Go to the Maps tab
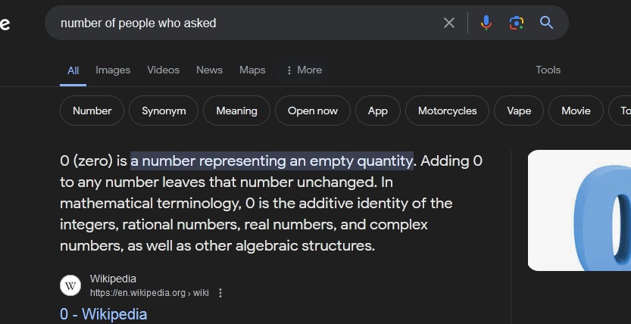 point(252,70)
